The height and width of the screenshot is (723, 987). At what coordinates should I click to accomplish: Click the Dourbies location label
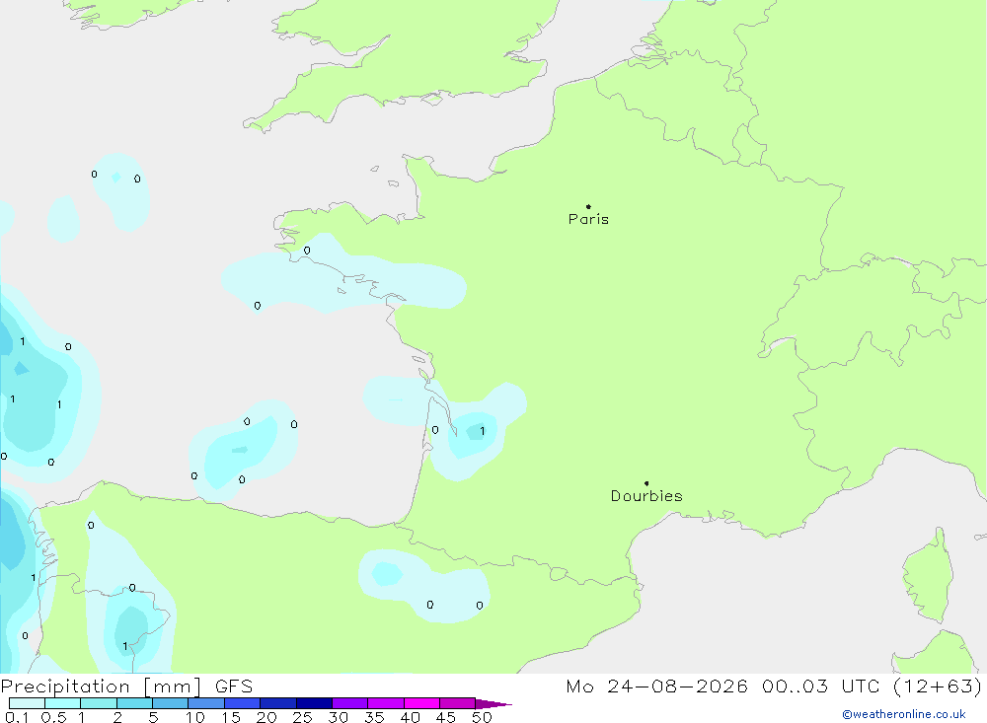(x=646, y=496)
